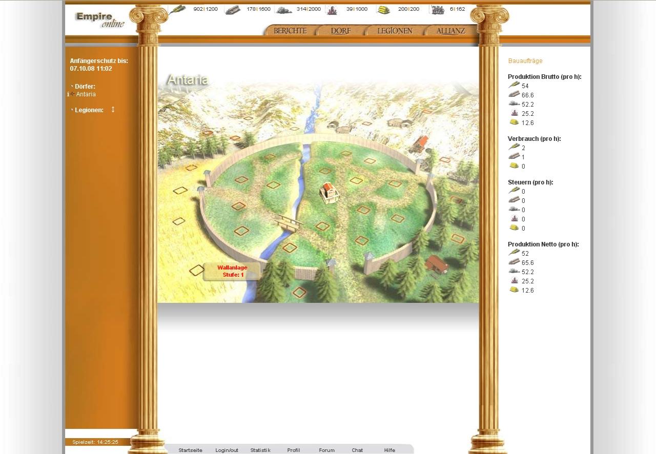Click the stone icon under Produktion Netto
656x454 pixels.
click(514, 271)
